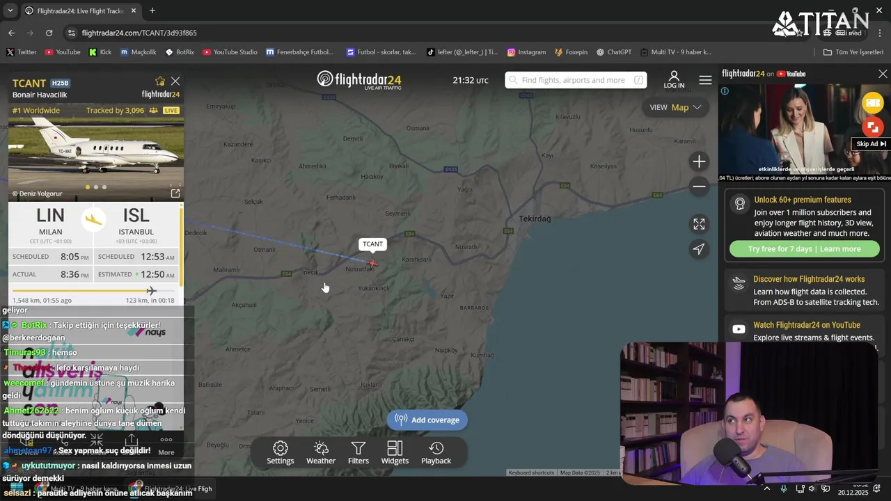This screenshot has width=891, height=501.
Task: Open site information icon in address bar
Action: [x=71, y=33]
